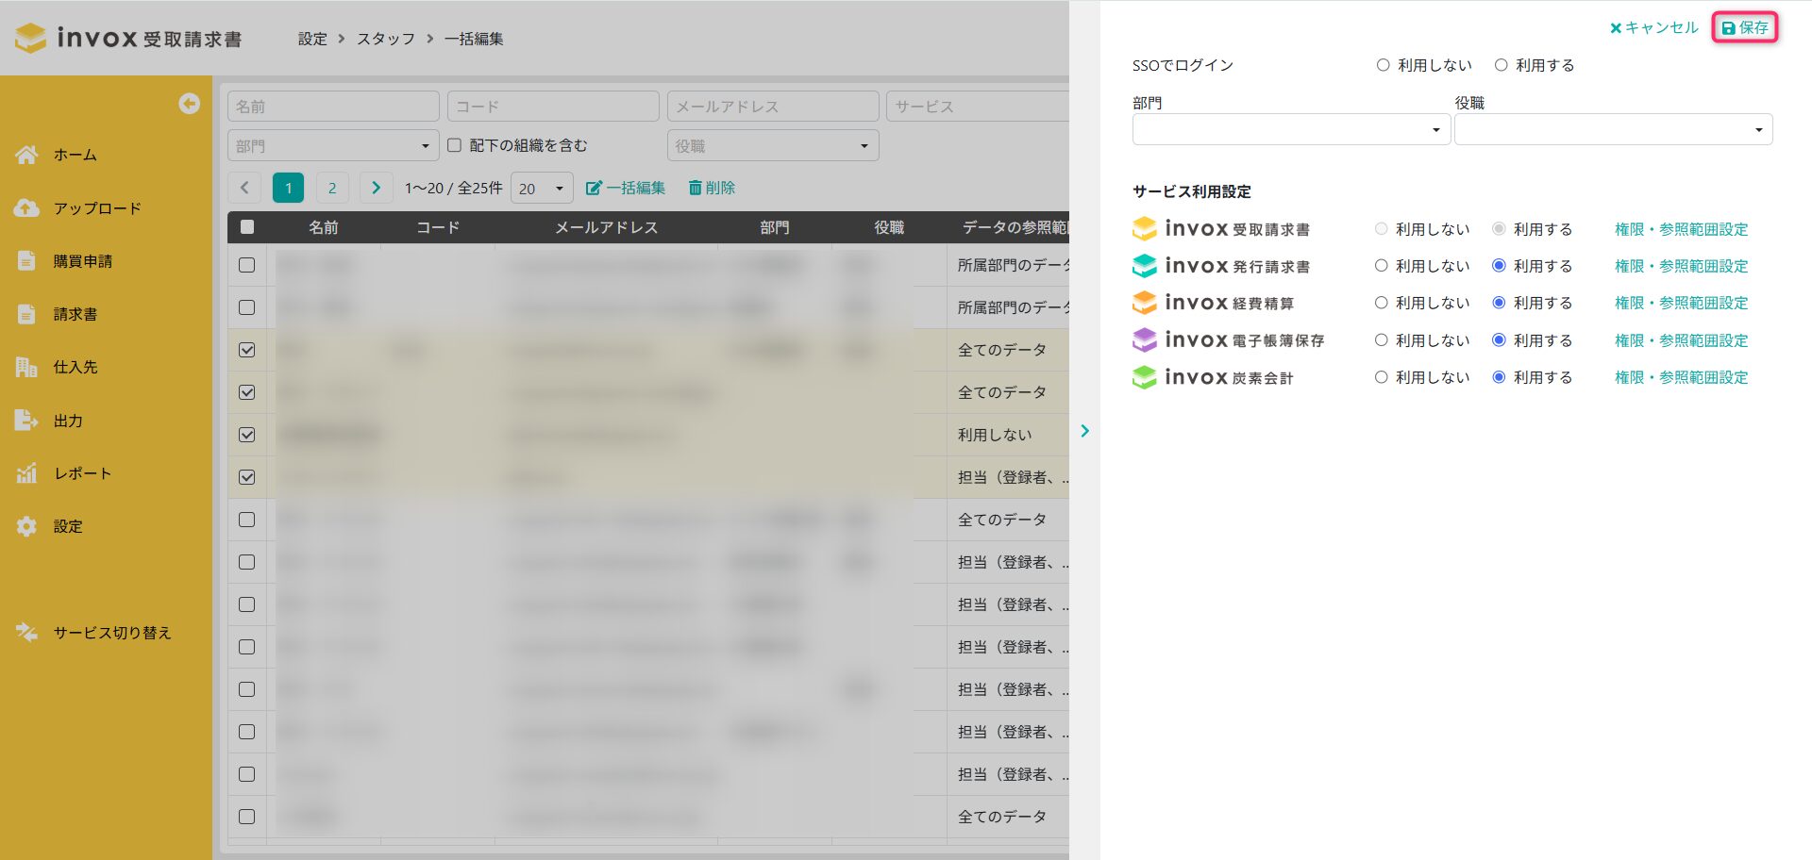
Task: Click the cloud upload icon
Action: [x=26, y=208]
